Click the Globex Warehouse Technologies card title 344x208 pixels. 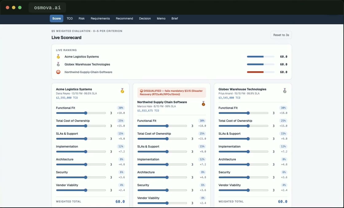[242, 89]
